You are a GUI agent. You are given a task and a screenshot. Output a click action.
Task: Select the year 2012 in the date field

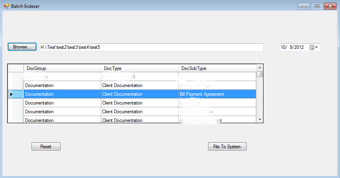click(299, 47)
